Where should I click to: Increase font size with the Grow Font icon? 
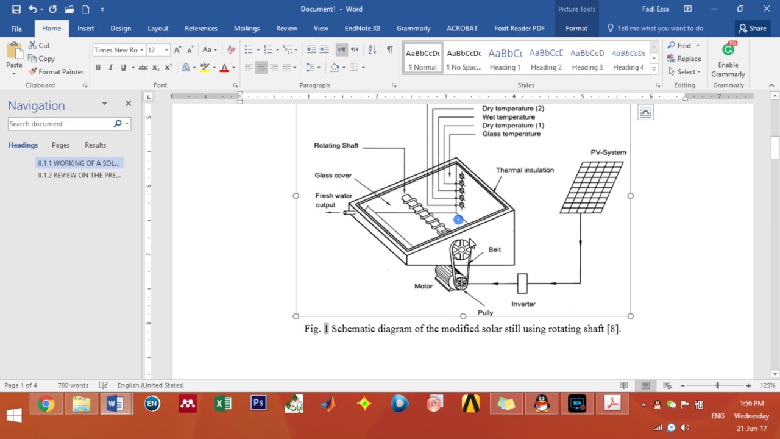click(x=177, y=50)
